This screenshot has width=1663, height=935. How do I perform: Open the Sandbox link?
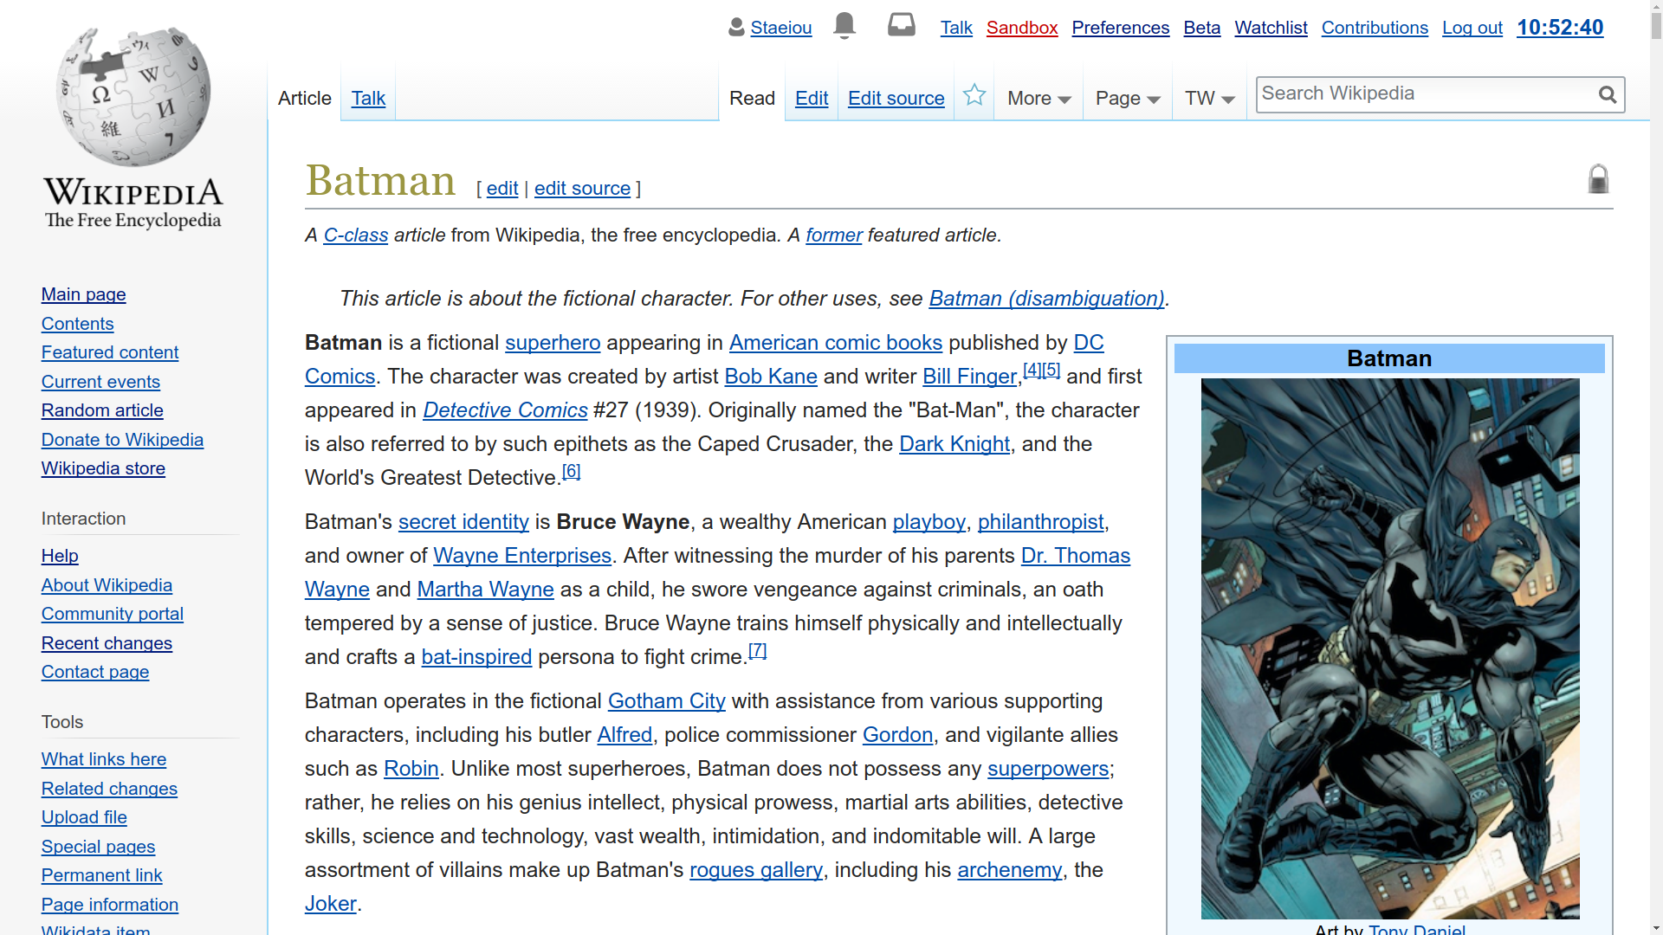tap(1022, 28)
